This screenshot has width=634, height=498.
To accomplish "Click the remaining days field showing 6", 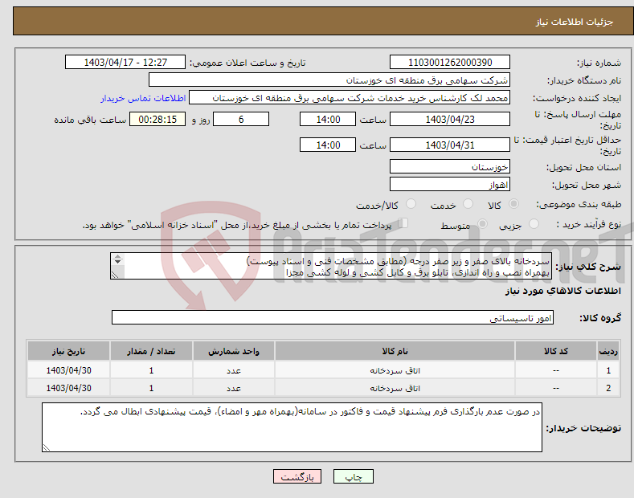I will point(241,119).
